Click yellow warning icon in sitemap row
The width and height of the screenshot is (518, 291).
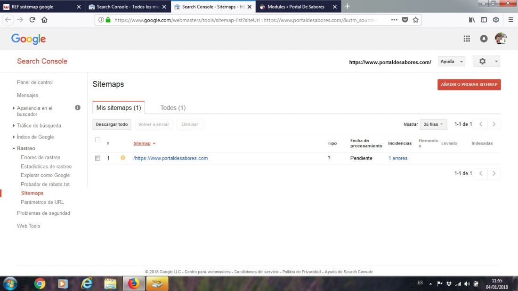click(x=123, y=158)
